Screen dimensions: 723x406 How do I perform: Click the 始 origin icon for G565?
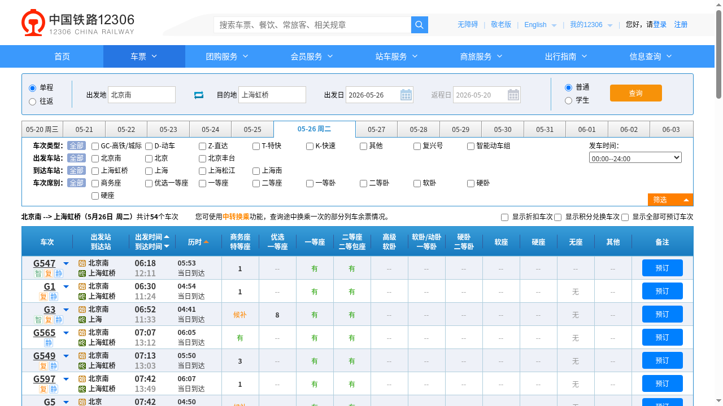click(x=82, y=333)
